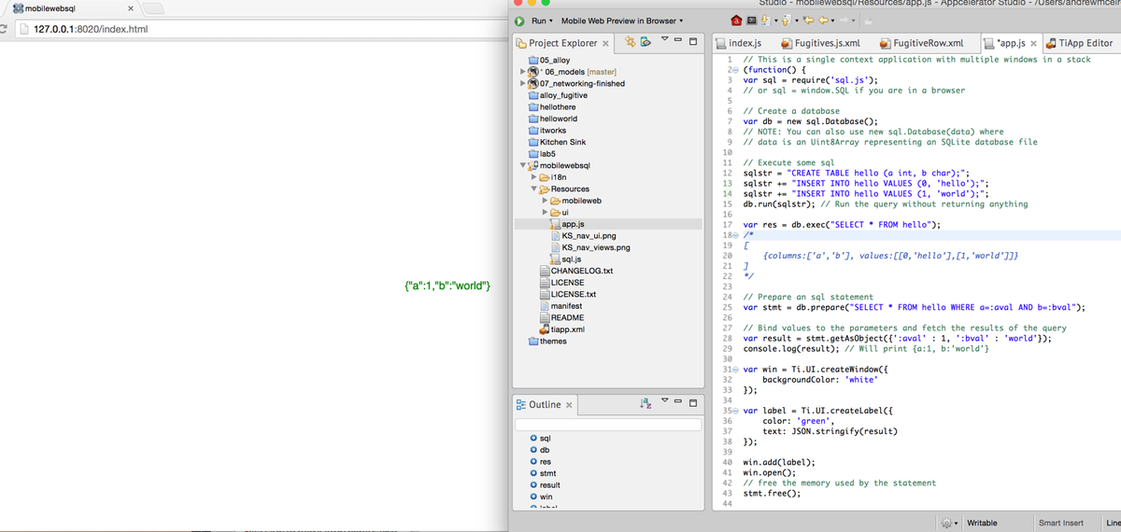
Task: Select the LICENSE.txt file
Action: [568, 294]
